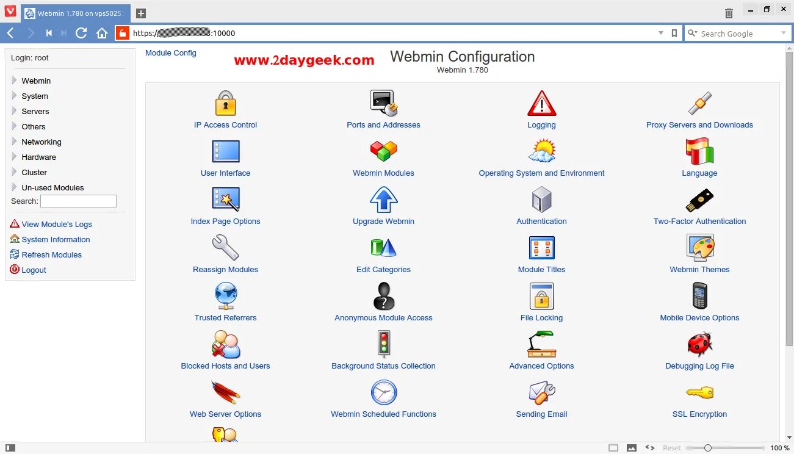The width and height of the screenshot is (794, 454).
Task: Focus the sidebar Search input field
Action: point(78,201)
